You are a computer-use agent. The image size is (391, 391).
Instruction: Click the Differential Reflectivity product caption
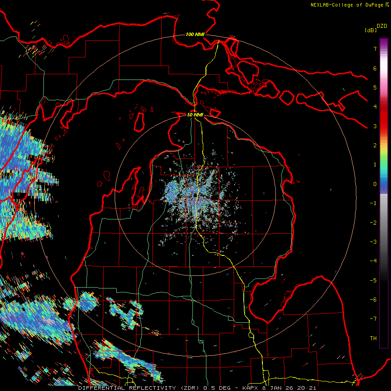[x=197, y=388]
